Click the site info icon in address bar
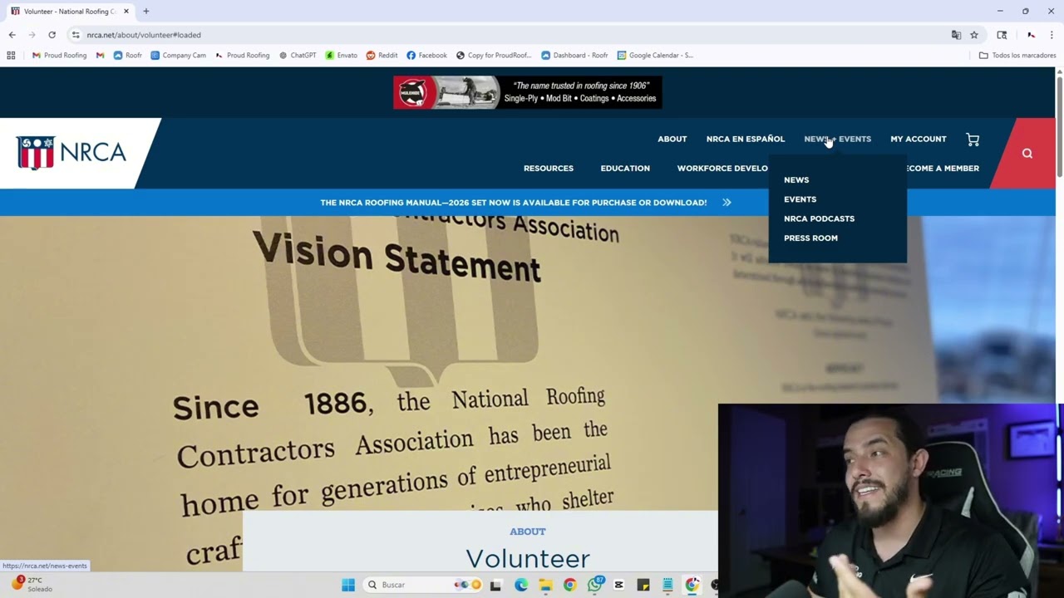The height and width of the screenshot is (598, 1064). pyautogui.click(x=76, y=35)
